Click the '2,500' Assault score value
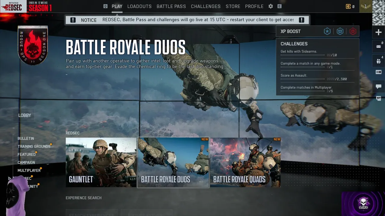Image resolution: width=385 pixels, height=216 pixels. point(342,79)
